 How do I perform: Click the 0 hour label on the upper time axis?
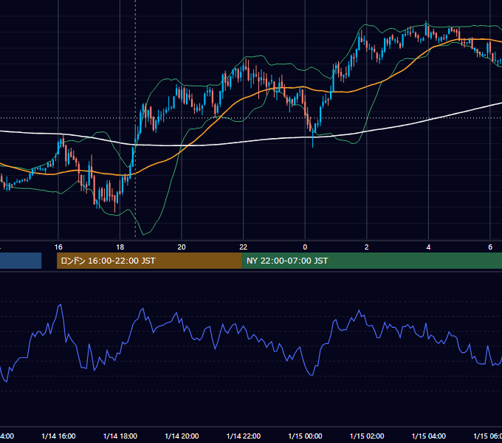pyautogui.click(x=305, y=247)
